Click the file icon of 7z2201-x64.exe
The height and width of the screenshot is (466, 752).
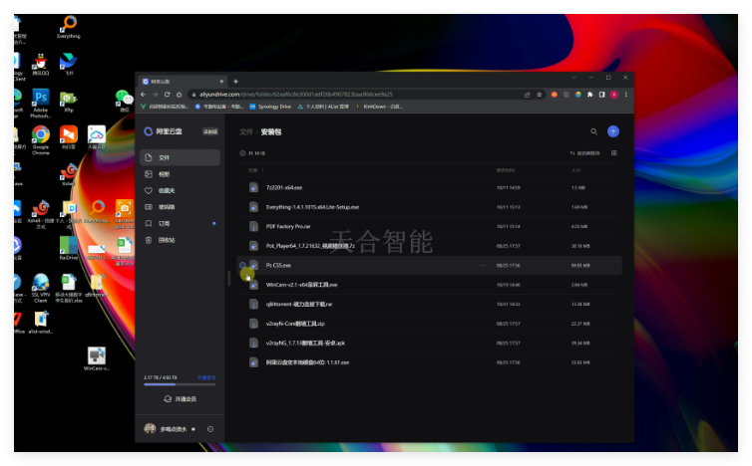[253, 188]
